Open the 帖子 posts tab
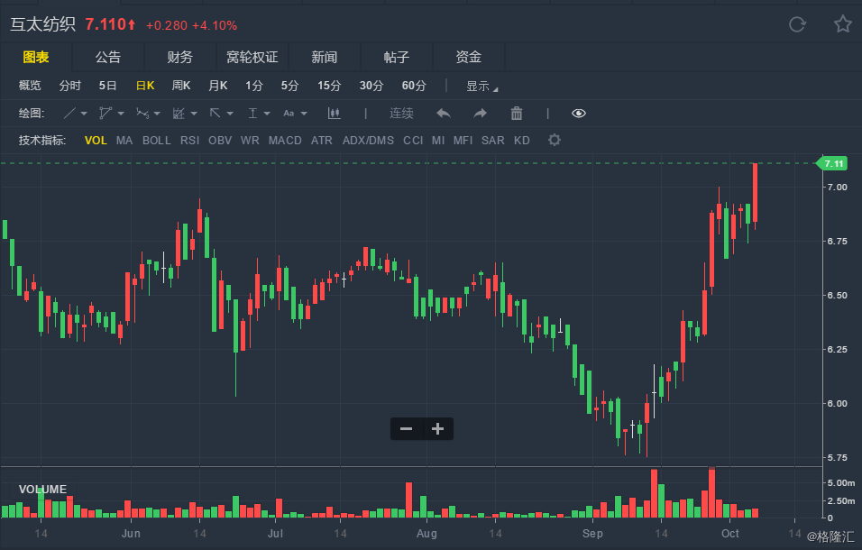This screenshot has width=862, height=550. [397, 57]
